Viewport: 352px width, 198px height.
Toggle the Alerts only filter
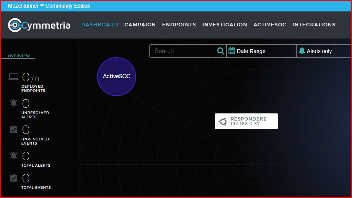324,51
